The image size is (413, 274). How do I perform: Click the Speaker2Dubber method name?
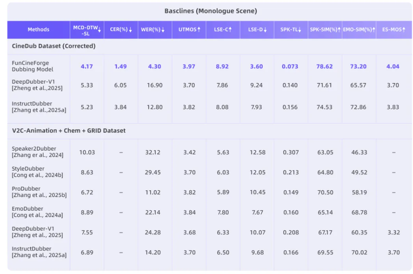tap(34, 149)
